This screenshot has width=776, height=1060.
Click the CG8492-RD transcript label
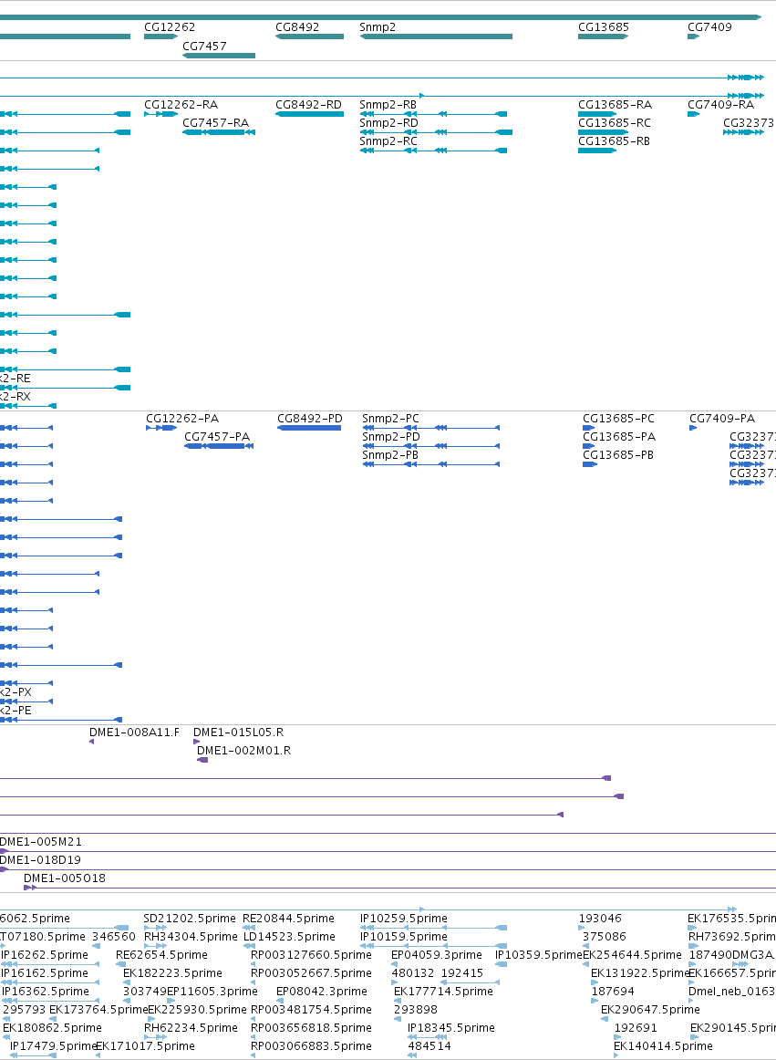coord(309,105)
